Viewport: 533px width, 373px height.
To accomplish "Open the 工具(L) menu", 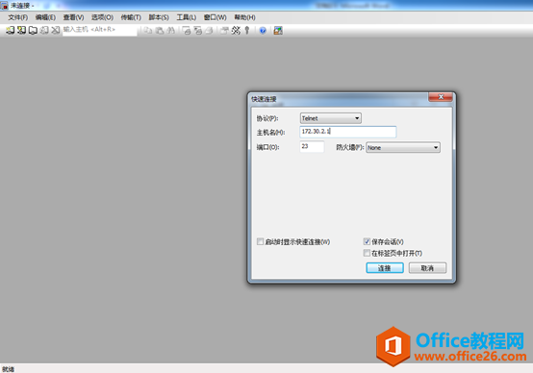I will (187, 17).
